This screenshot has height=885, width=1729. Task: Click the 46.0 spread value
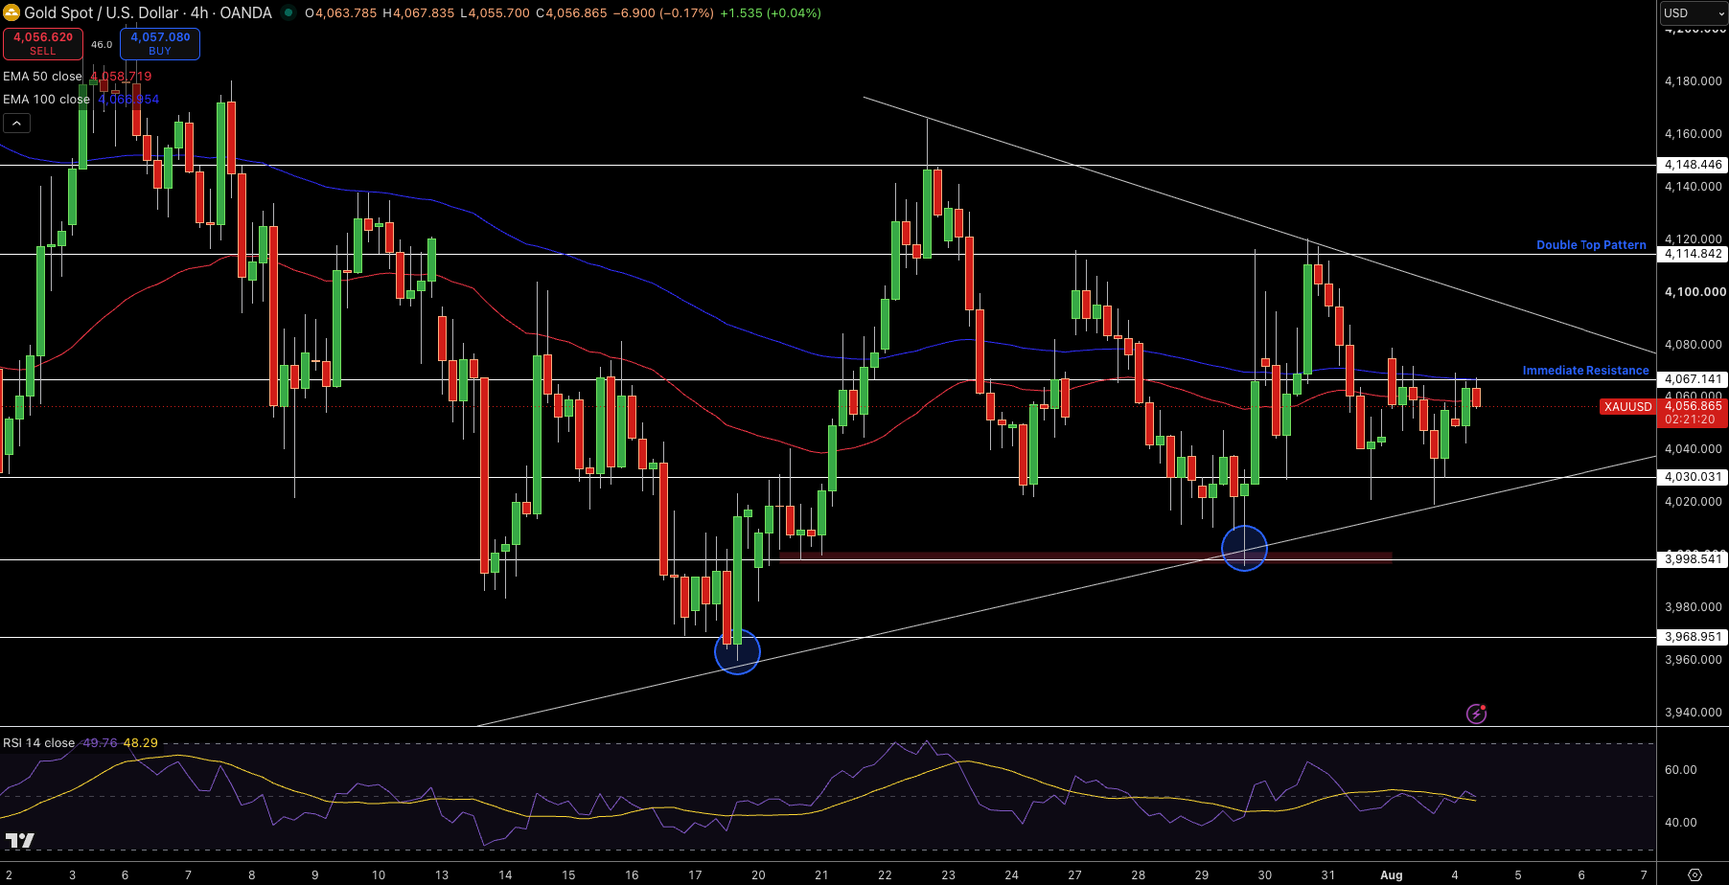(102, 45)
